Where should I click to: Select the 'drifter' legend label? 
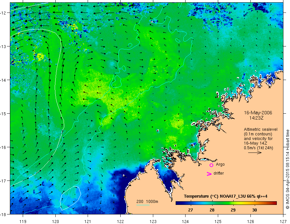218,173
